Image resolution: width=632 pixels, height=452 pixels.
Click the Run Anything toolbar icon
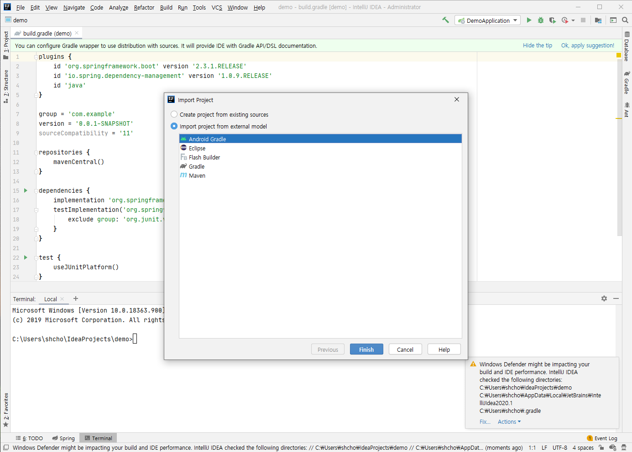[613, 20]
